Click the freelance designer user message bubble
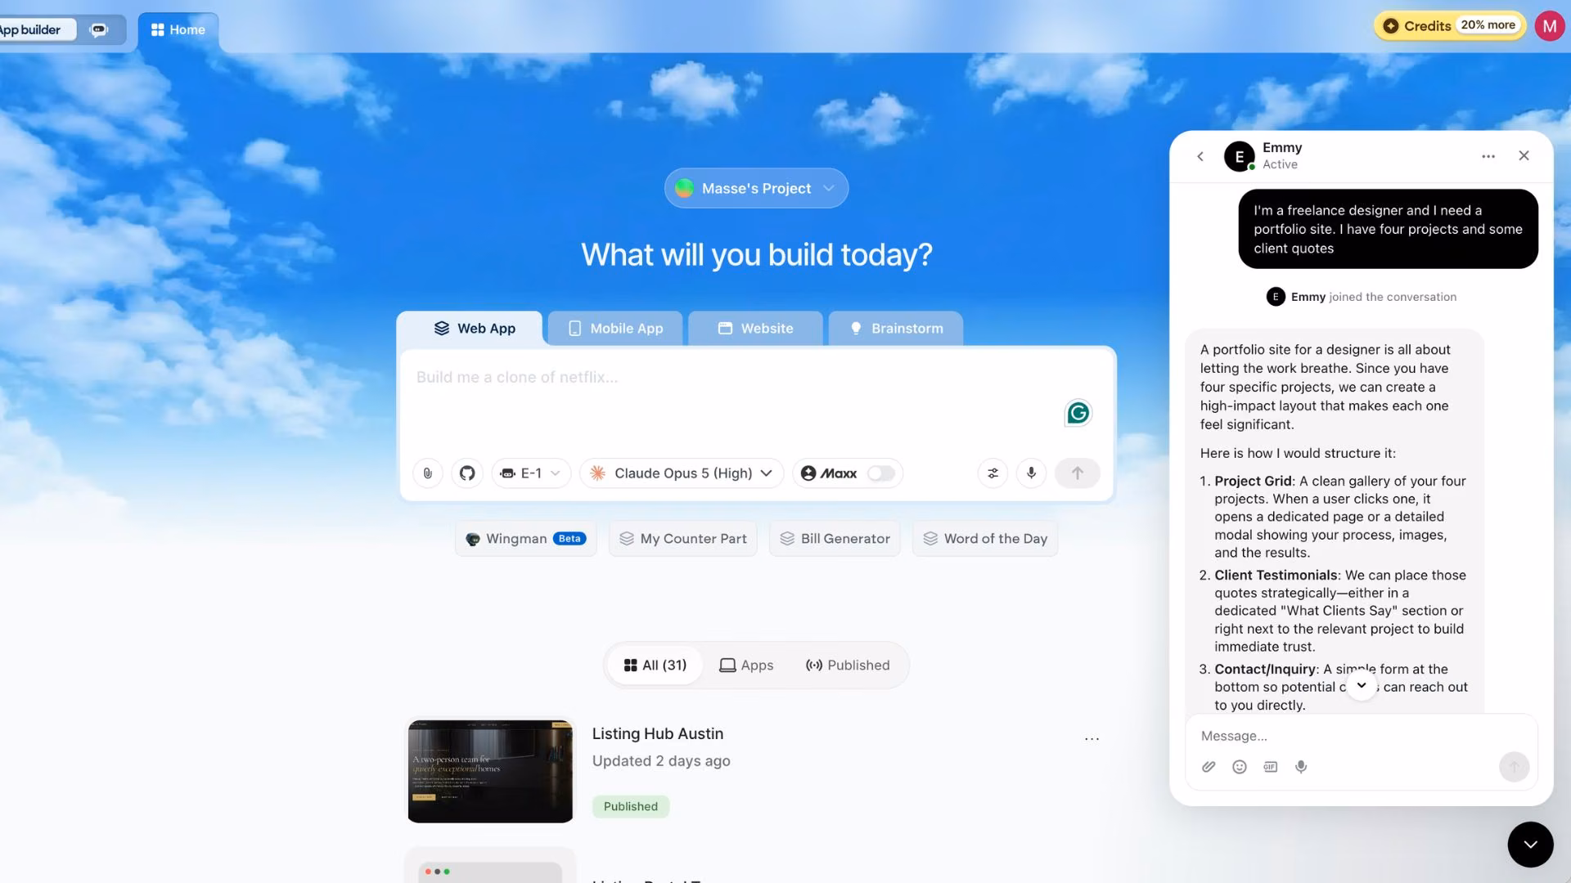1571x883 pixels. pos(1388,229)
